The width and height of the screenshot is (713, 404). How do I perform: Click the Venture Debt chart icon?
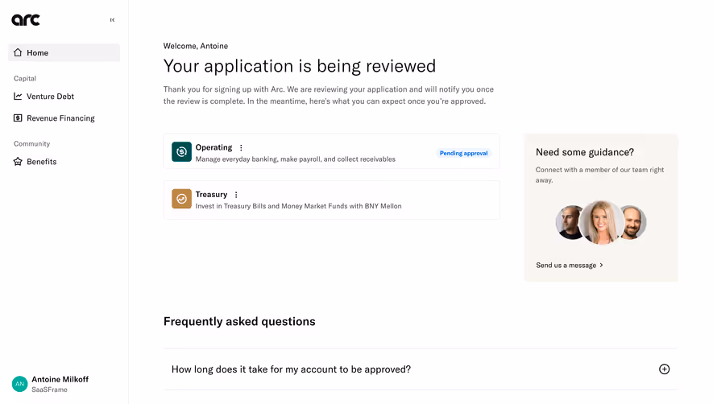(x=18, y=97)
